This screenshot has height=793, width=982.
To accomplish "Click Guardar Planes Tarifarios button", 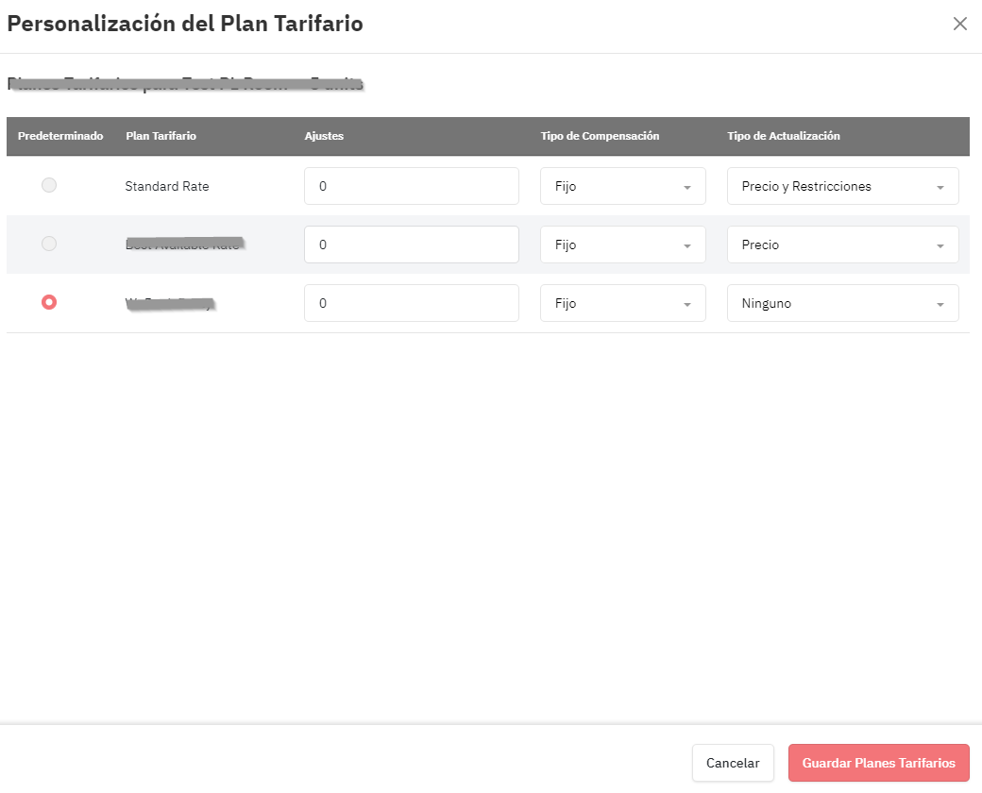I will click(879, 763).
